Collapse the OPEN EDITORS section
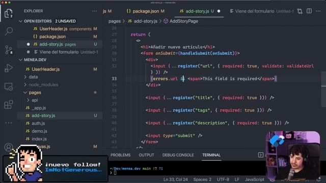The width and height of the screenshot is (326, 183). pyautogui.click(x=20, y=21)
